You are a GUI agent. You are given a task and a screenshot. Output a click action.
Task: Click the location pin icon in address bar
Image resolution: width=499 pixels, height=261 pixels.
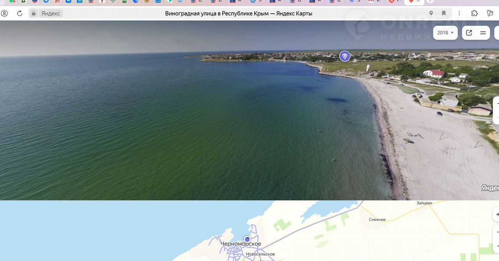pyautogui.click(x=431, y=13)
